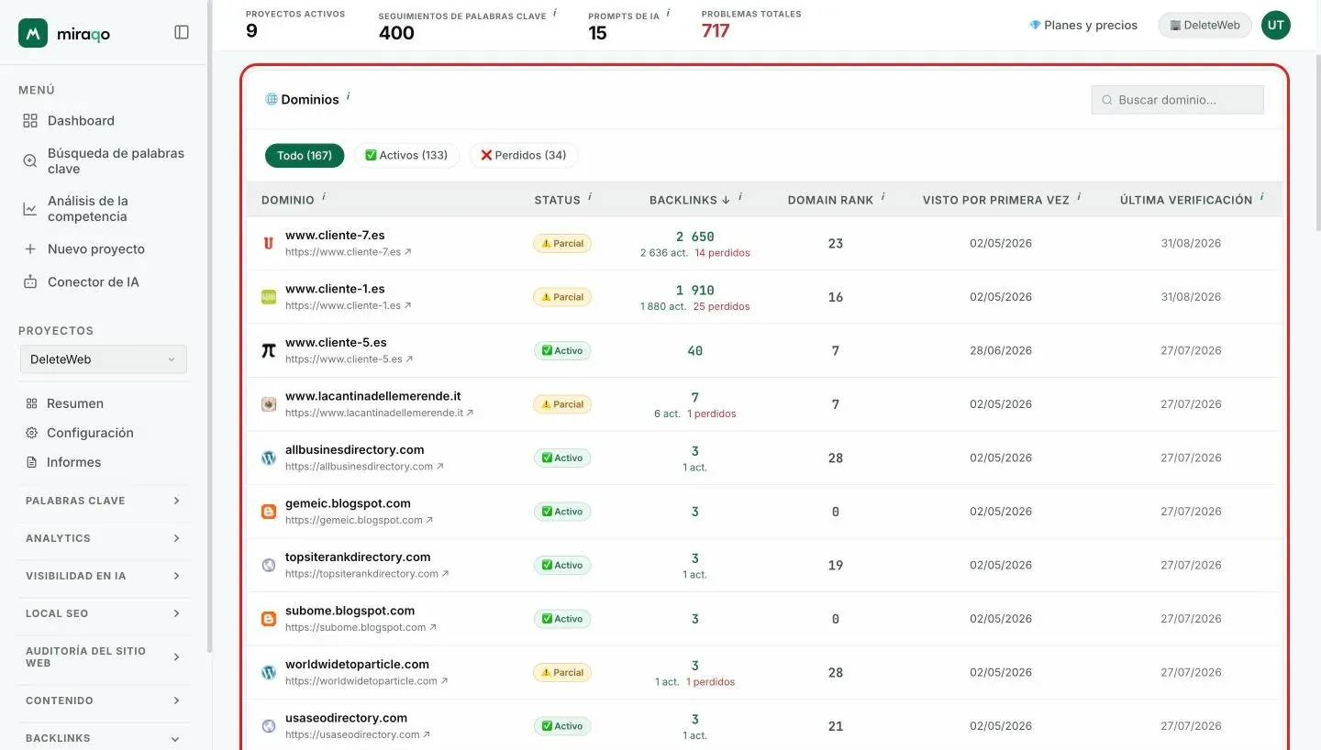Open the DeleteWeb project dropdown
This screenshot has width=1321, height=750.
point(104,359)
